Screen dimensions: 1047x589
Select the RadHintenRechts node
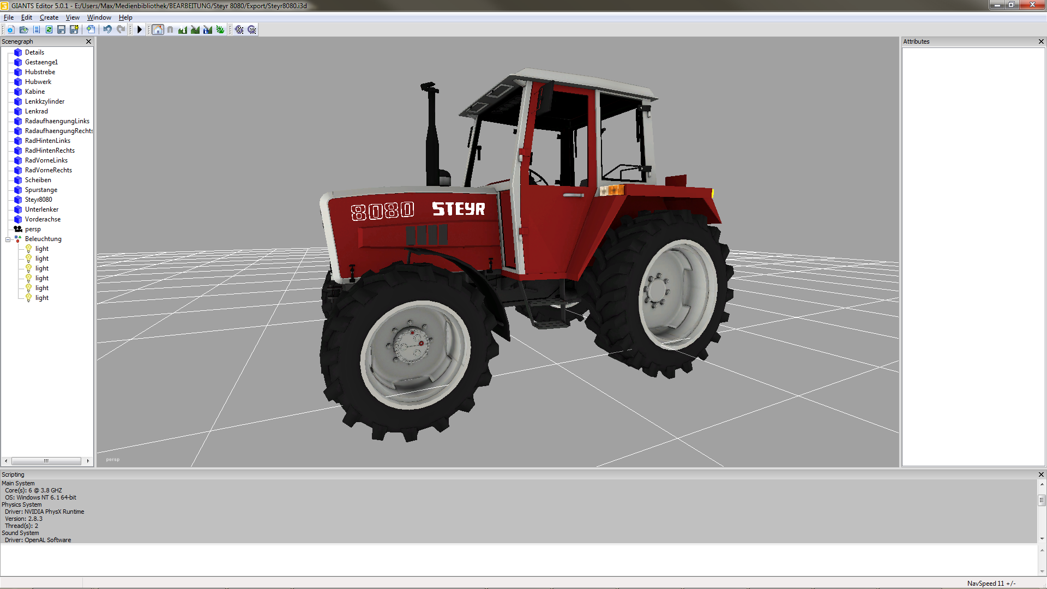tap(50, 151)
